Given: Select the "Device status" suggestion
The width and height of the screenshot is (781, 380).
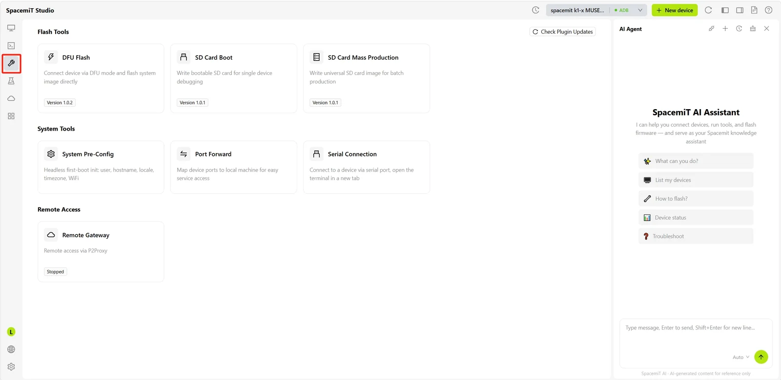Looking at the screenshot, I should click(696, 217).
